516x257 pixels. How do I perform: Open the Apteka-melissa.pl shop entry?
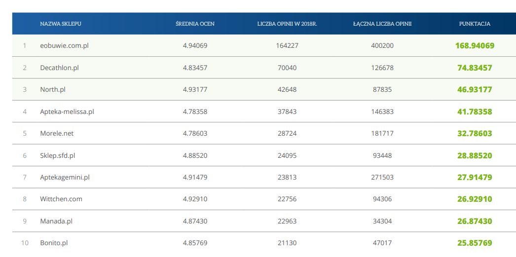(x=67, y=111)
